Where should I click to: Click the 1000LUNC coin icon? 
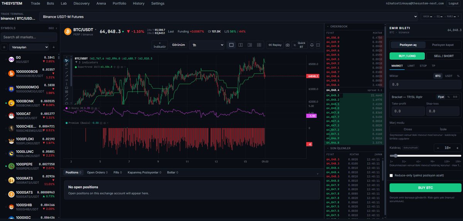pos(12,153)
